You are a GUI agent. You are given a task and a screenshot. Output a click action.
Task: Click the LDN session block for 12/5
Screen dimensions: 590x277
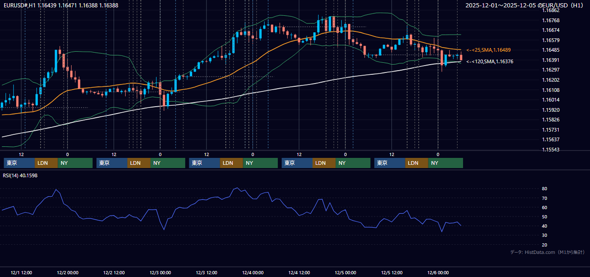417,163
